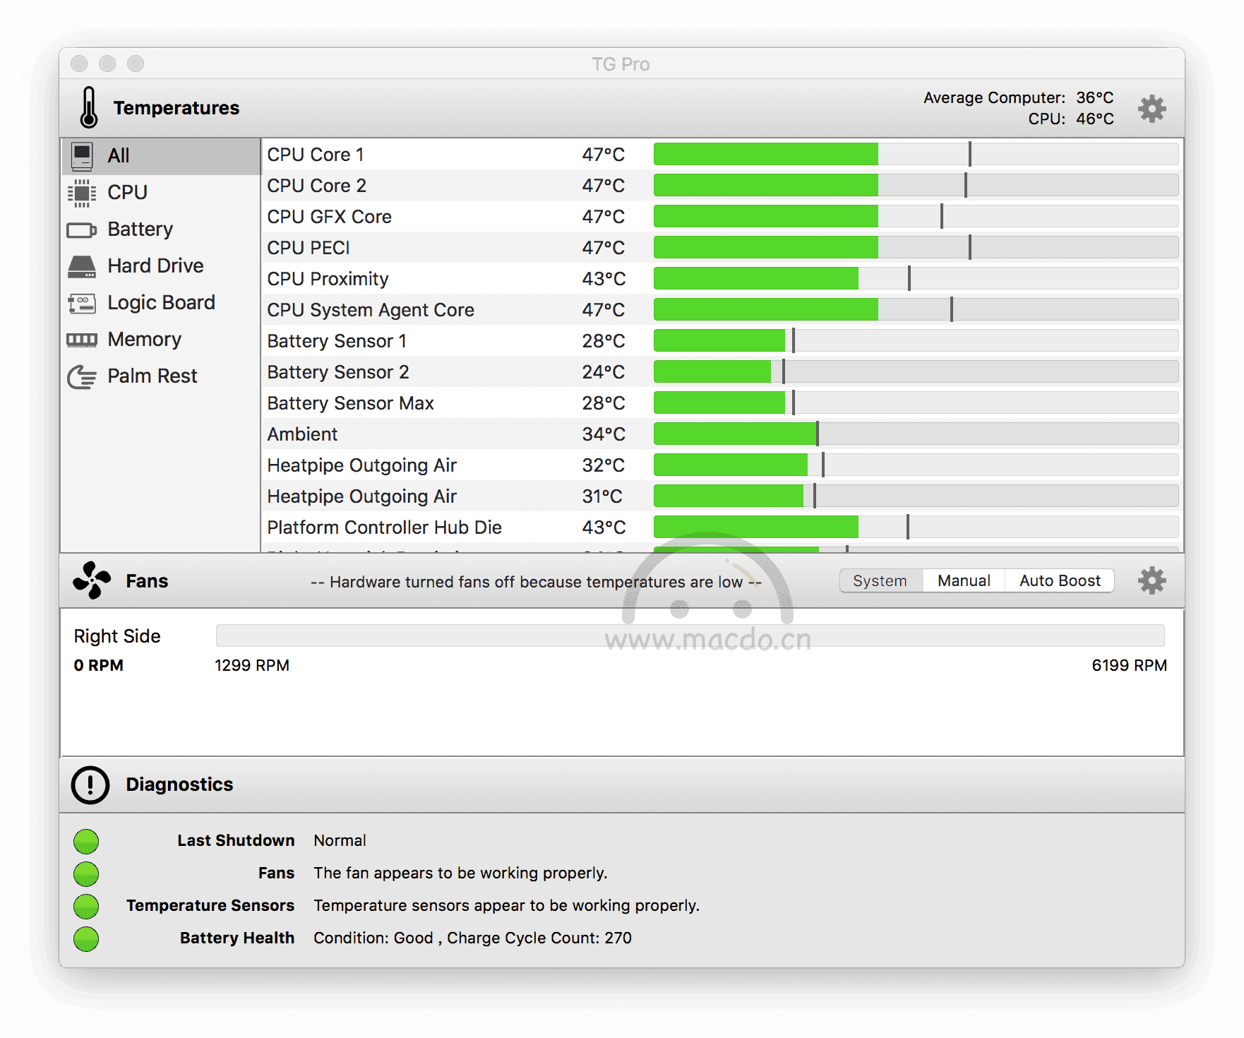Click hardware turned fans off message
Image resolution: width=1244 pixels, height=1038 pixels.
click(x=536, y=582)
